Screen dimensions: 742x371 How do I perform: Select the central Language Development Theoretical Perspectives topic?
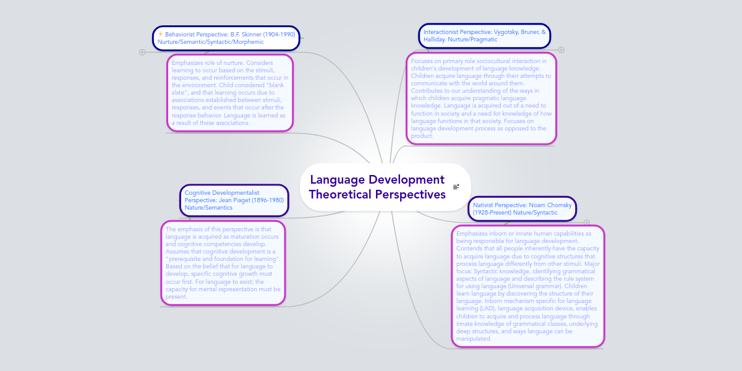377,187
